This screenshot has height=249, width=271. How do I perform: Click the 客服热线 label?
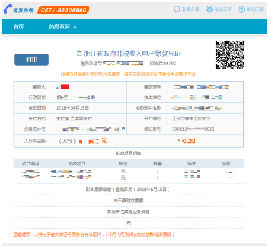click(x=23, y=11)
